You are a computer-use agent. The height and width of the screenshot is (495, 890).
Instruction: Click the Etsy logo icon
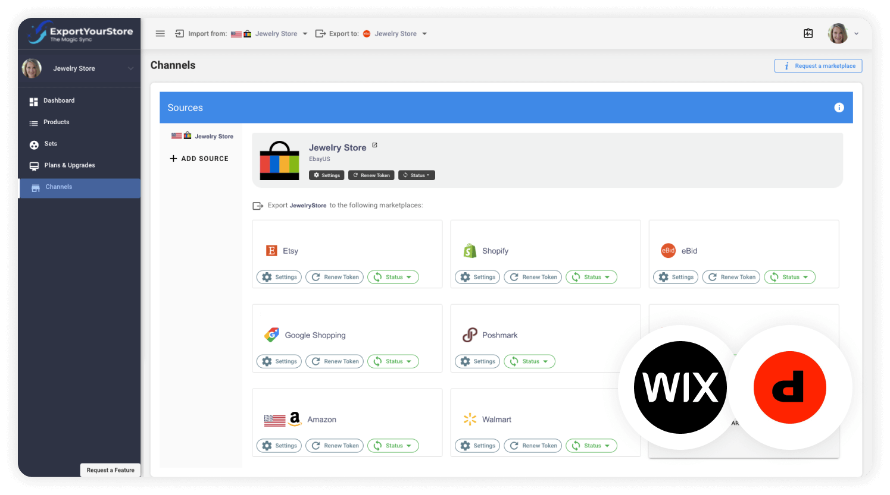[271, 251]
